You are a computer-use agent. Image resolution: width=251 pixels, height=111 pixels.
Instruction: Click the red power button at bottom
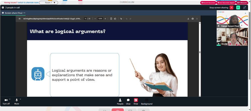(x=118, y=110)
